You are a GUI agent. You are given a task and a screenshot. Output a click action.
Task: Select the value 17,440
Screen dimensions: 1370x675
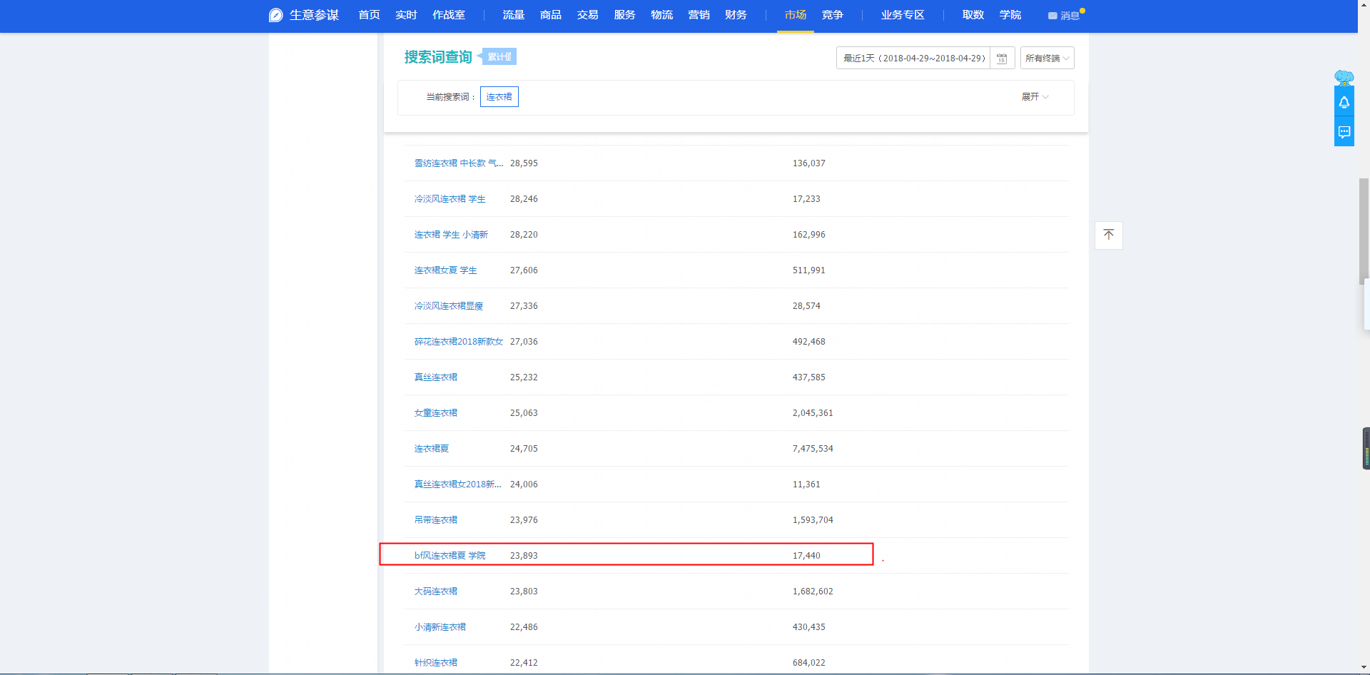point(806,556)
